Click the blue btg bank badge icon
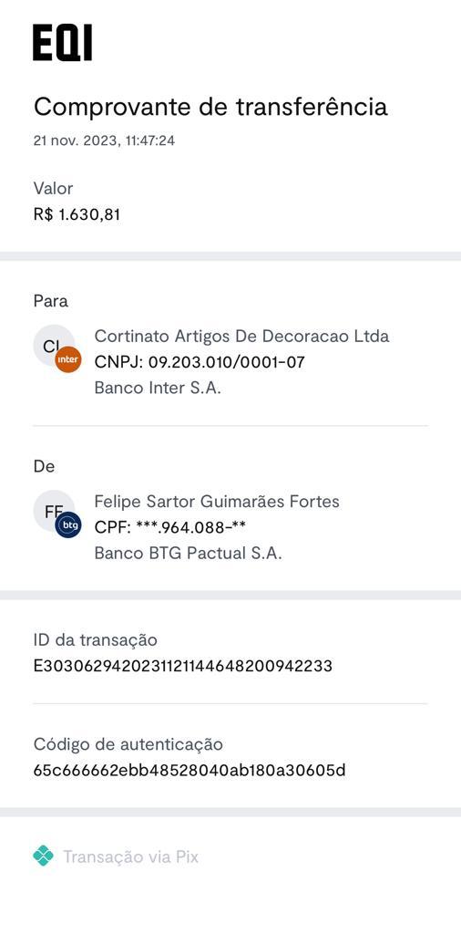This screenshot has width=461, height=934. 68,524
